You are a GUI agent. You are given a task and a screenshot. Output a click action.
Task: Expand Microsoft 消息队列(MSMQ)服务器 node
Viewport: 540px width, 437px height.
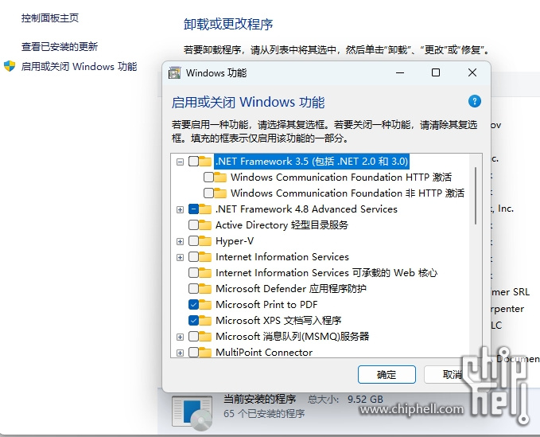[180, 337]
